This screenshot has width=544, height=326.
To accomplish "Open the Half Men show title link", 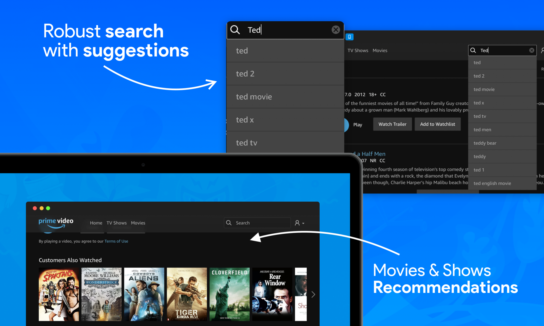I will 369,154.
